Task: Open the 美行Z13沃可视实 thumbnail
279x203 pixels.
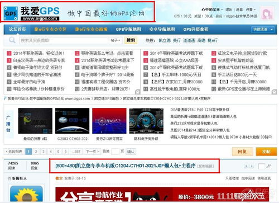Action: pyautogui.click(x=109, y=121)
